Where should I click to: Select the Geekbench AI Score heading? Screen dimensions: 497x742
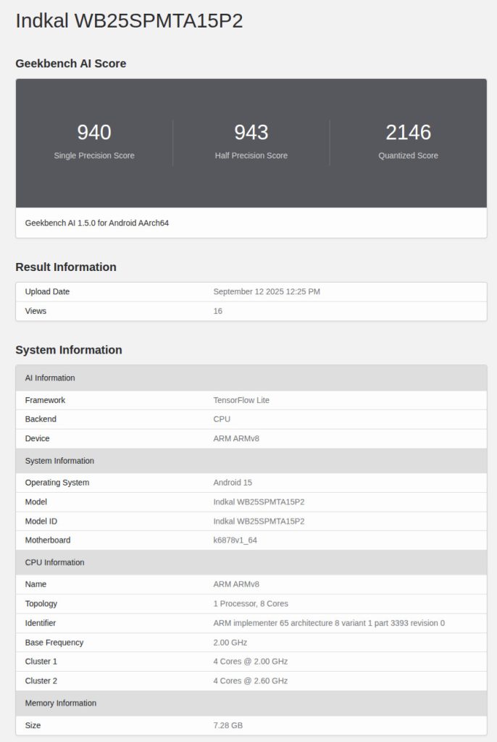(x=71, y=64)
